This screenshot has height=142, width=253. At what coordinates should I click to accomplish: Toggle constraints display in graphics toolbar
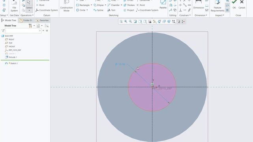pos(174,21)
